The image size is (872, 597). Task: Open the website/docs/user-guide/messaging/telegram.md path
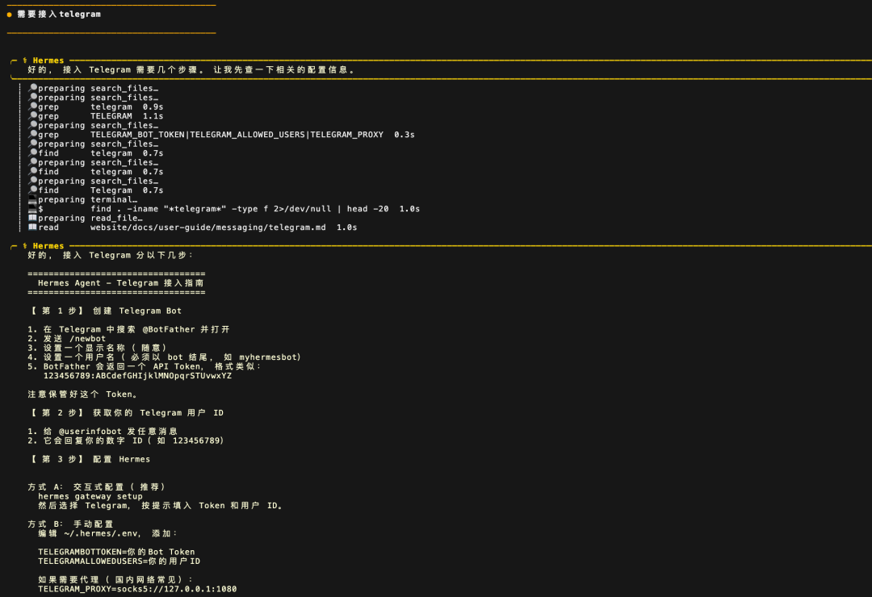208,228
